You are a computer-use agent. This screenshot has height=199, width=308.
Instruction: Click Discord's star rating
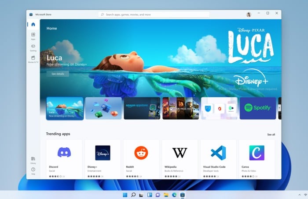point(55,176)
